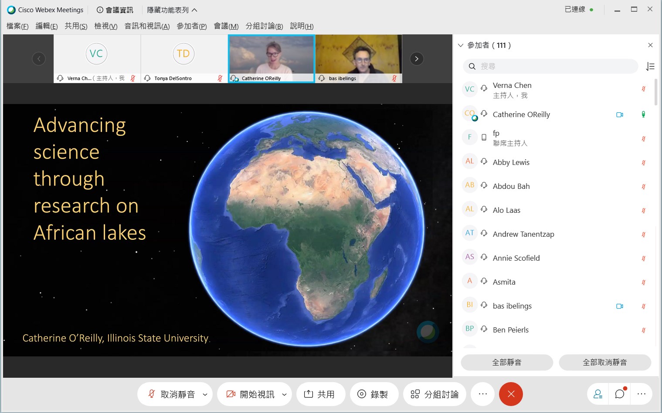
Task: Unmute Asmita's microphone
Action: tap(643, 282)
